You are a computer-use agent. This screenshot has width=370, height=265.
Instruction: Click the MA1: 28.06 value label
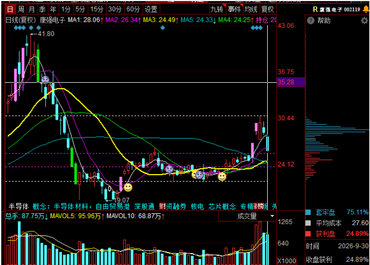(x=85, y=20)
